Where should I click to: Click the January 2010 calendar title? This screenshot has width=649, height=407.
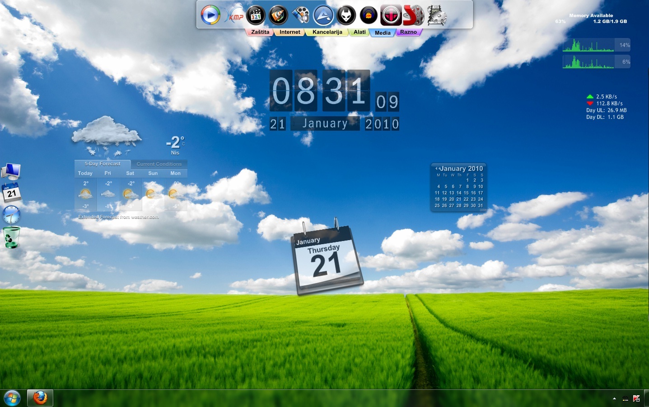[461, 169]
